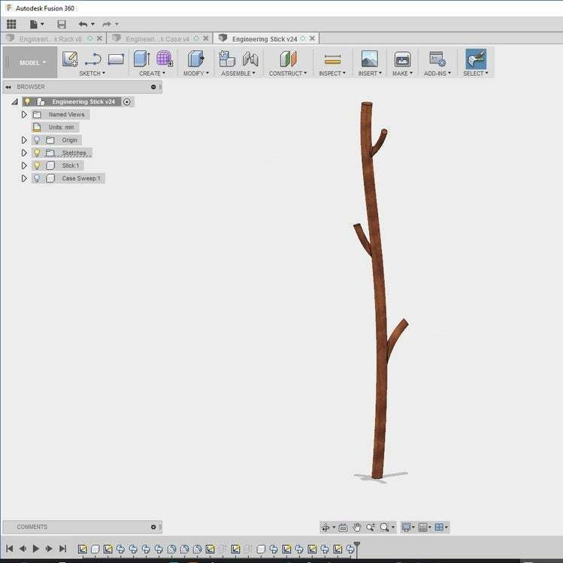This screenshot has width=563, height=563.
Task: Expand the Named Views tree node
Action: (x=24, y=114)
